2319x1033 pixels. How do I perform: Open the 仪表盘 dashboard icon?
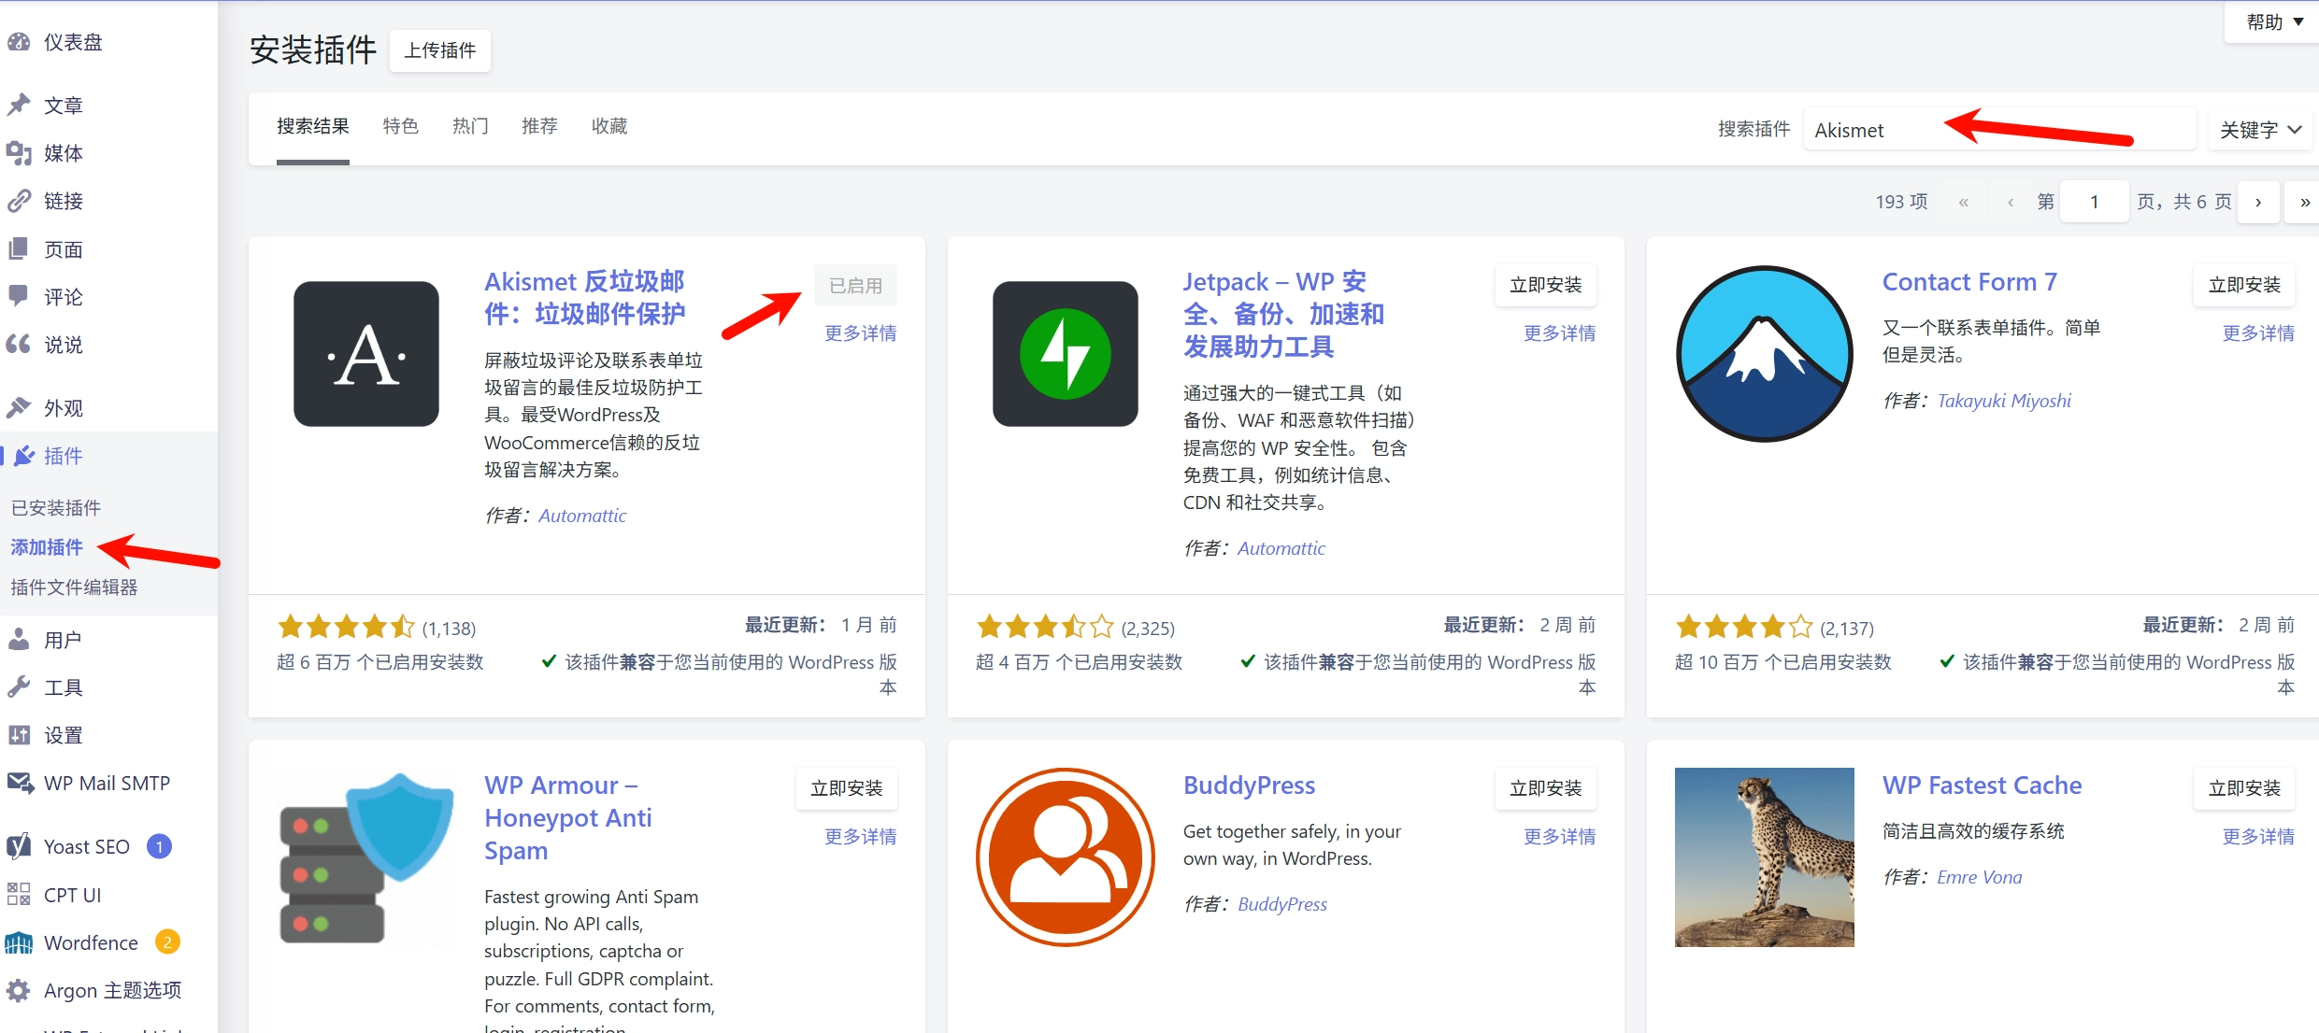point(19,42)
